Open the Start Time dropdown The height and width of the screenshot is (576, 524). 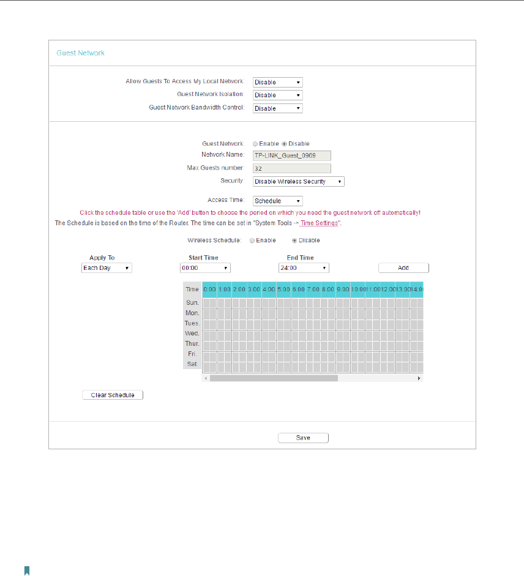pyautogui.click(x=205, y=267)
